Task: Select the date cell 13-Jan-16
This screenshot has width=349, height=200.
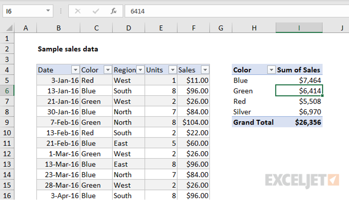Action: coord(58,91)
